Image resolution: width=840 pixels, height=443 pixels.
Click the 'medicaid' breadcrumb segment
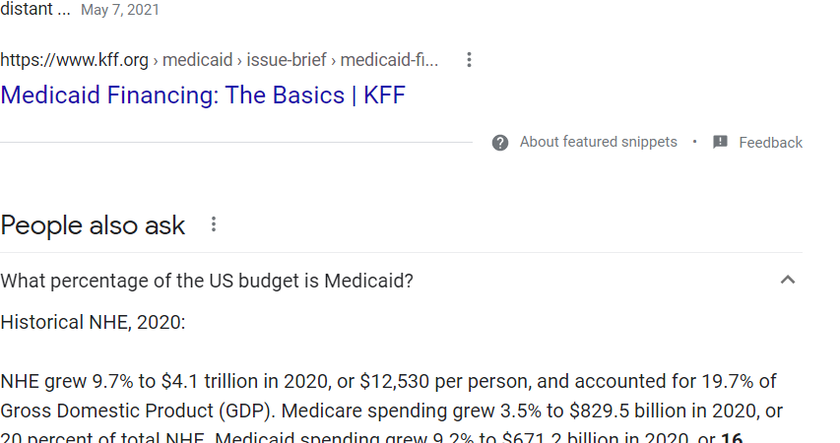coord(197,60)
